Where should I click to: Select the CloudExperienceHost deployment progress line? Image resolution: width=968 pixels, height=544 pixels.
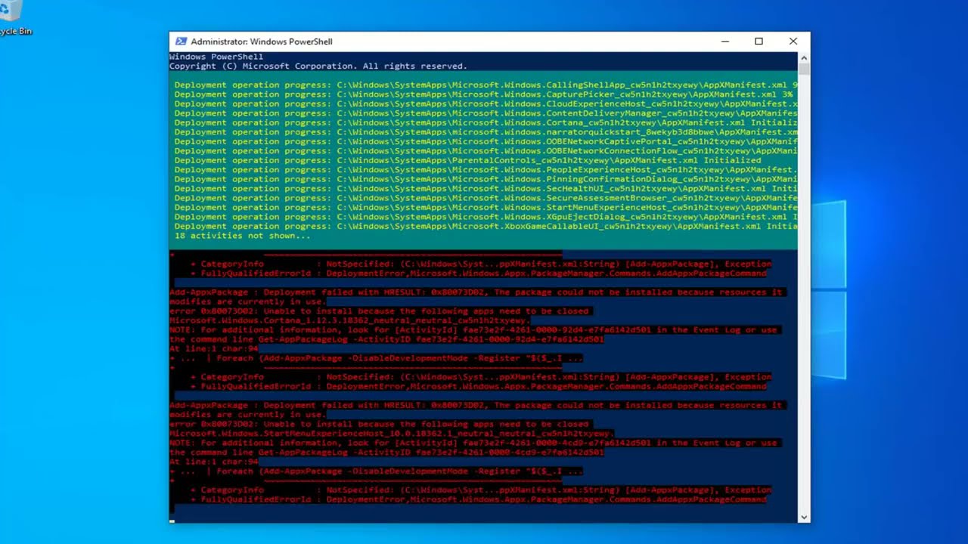tap(486, 104)
